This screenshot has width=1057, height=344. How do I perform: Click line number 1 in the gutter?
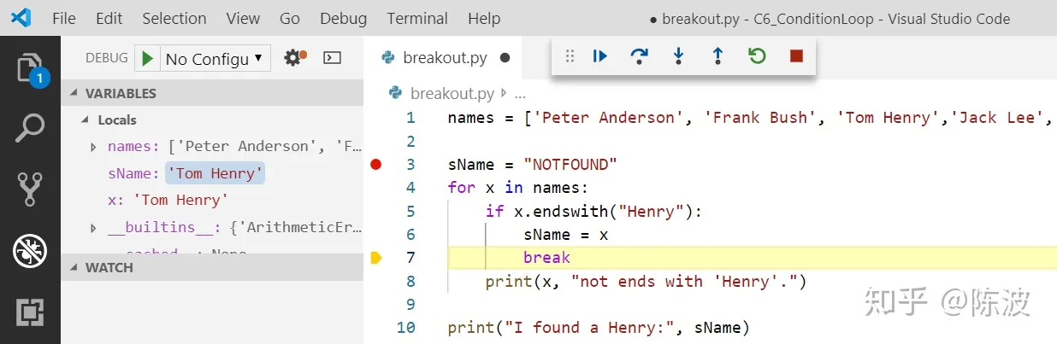click(411, 118)
